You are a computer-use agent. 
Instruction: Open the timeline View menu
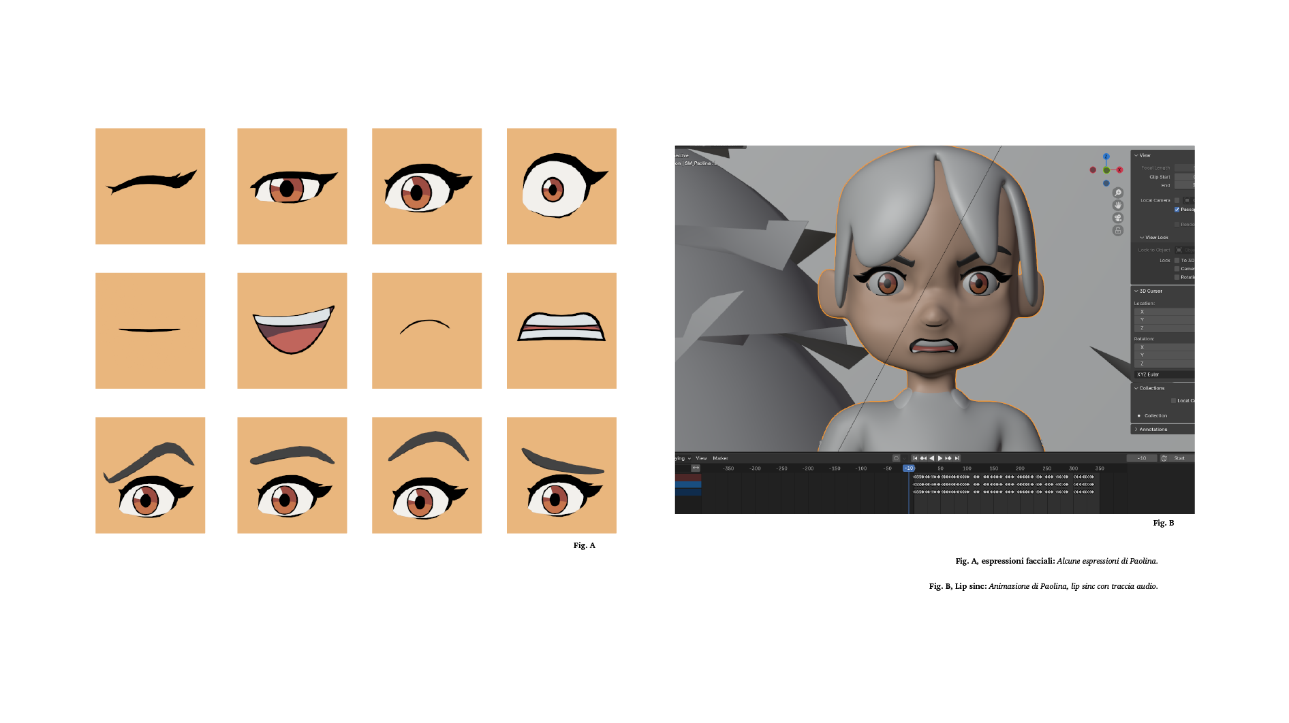(701, 458)
